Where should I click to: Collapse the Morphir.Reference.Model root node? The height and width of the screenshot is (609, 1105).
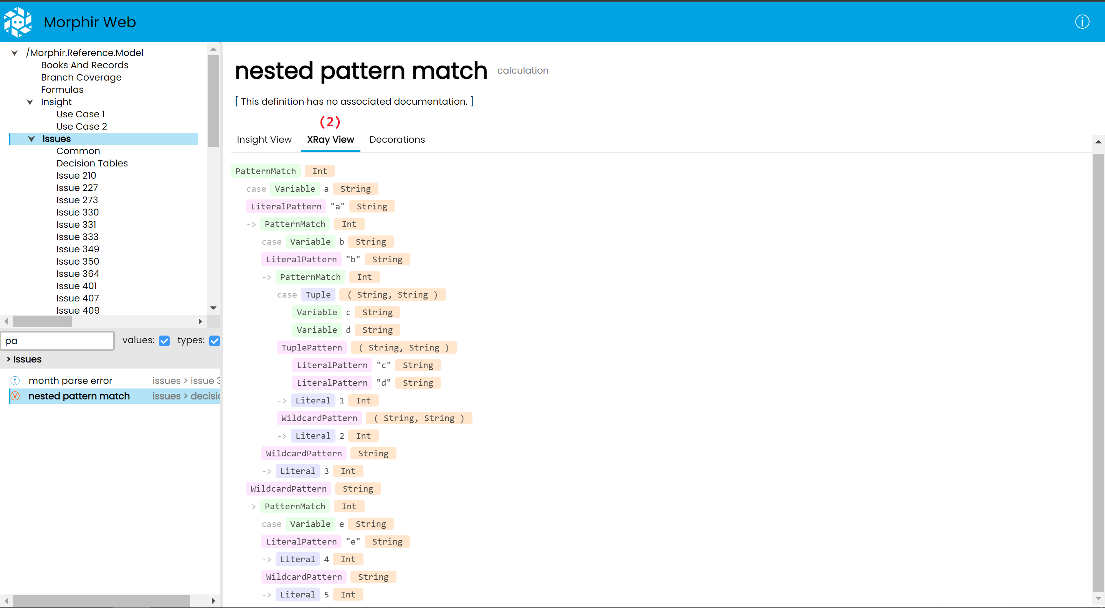[x=15, y=53]
